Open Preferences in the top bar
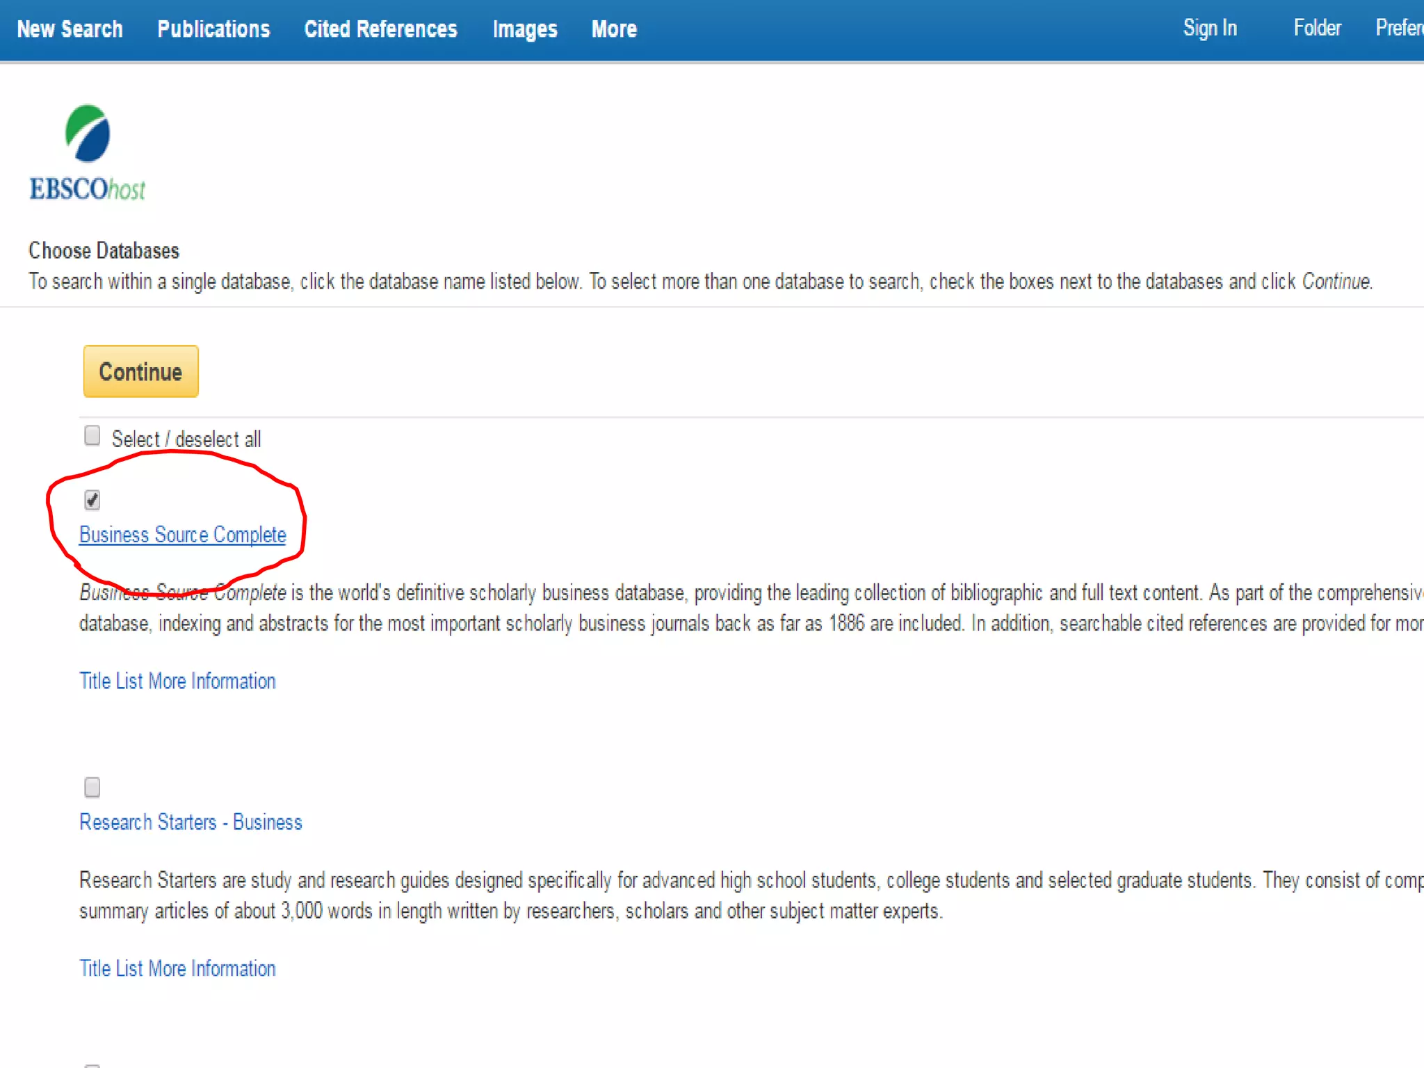The image size is (1424, 1068). coord(1399,28)
